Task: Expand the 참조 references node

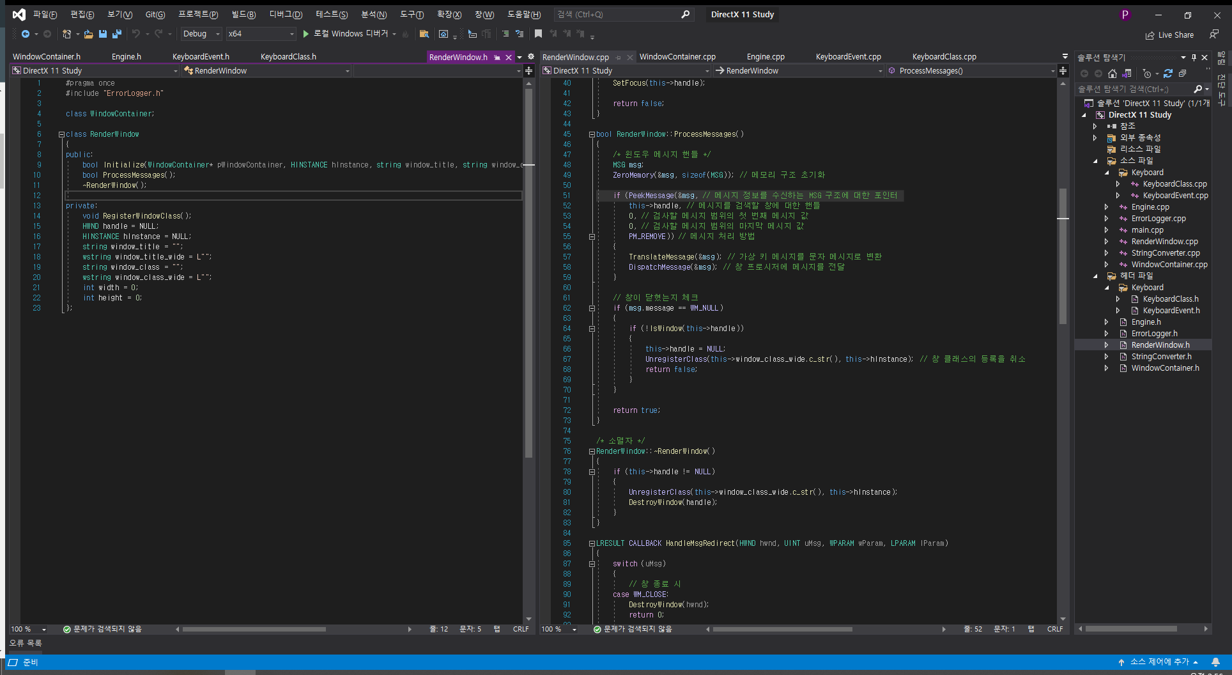Action: 1095,127
